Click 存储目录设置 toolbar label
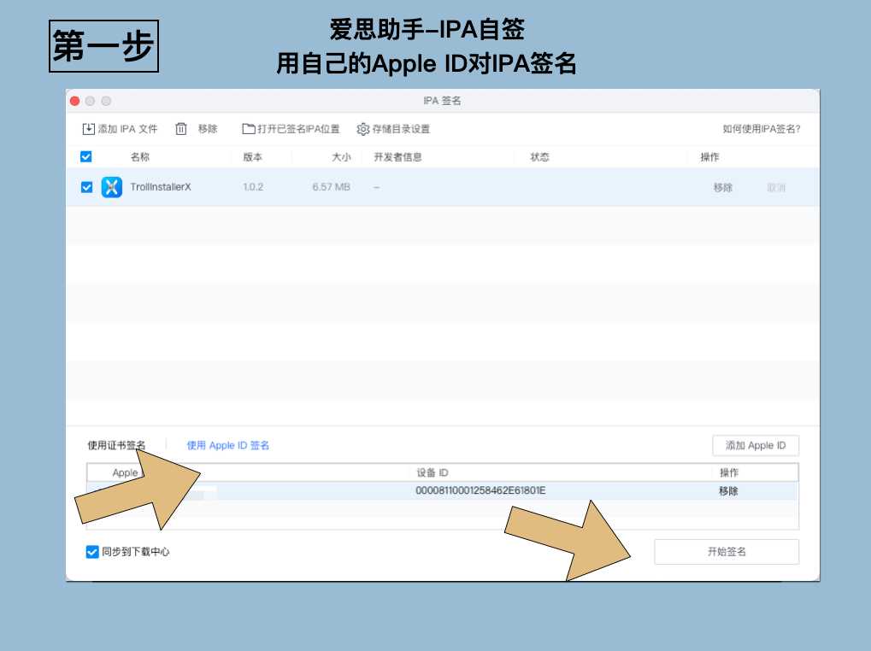The height and width of the screenshot is (651, 871). [401, 129]
